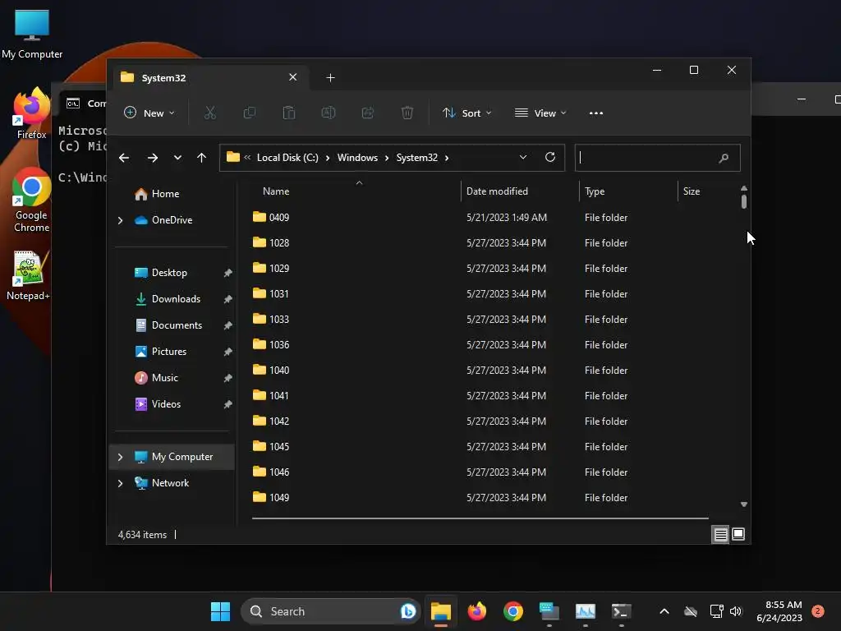The height and width of the screenshot is (631, 841).
Task: Unpin Downloads from Quick access
Action: tap(228, 299)
